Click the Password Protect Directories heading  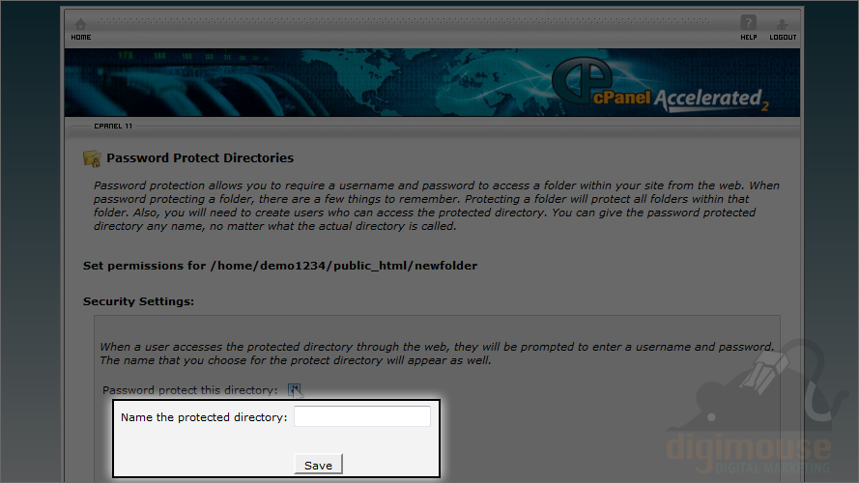tap(200, 157)
